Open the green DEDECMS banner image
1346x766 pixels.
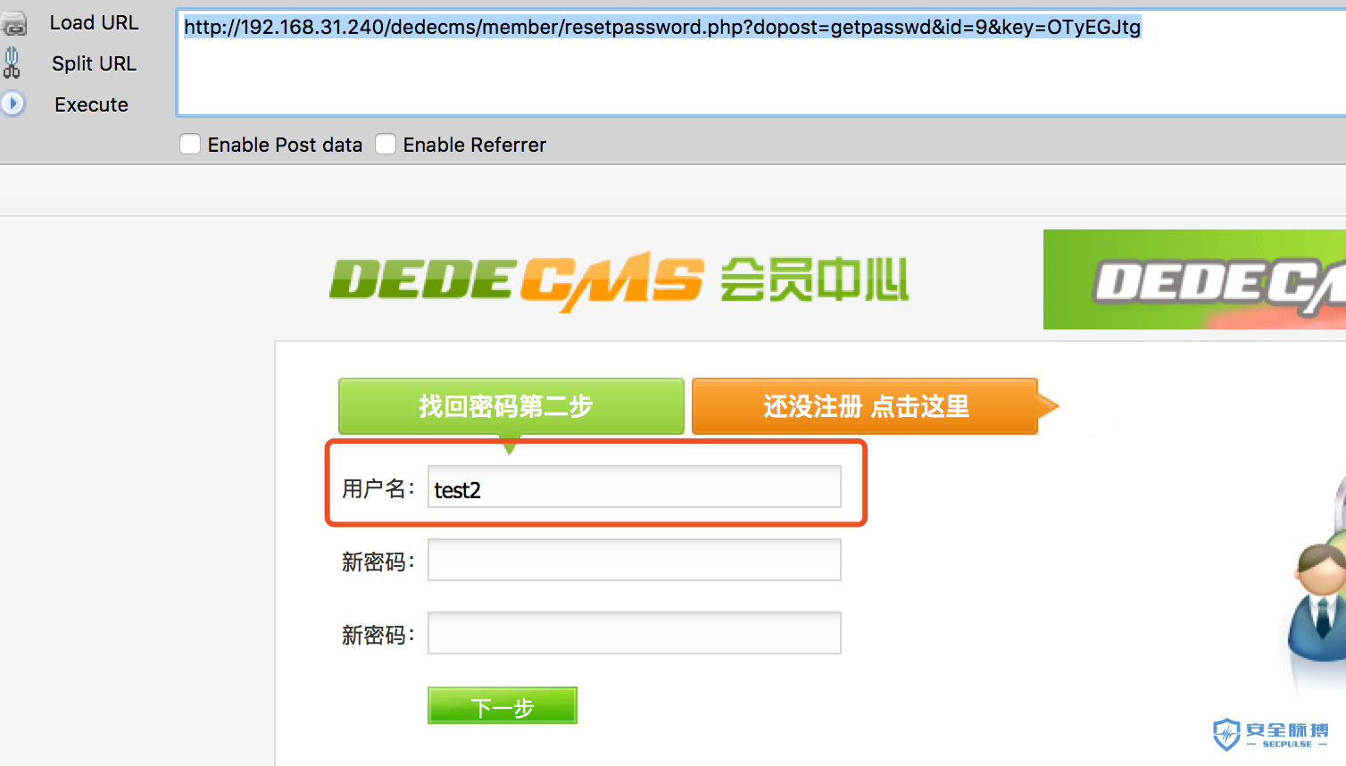pos(1194,279)
